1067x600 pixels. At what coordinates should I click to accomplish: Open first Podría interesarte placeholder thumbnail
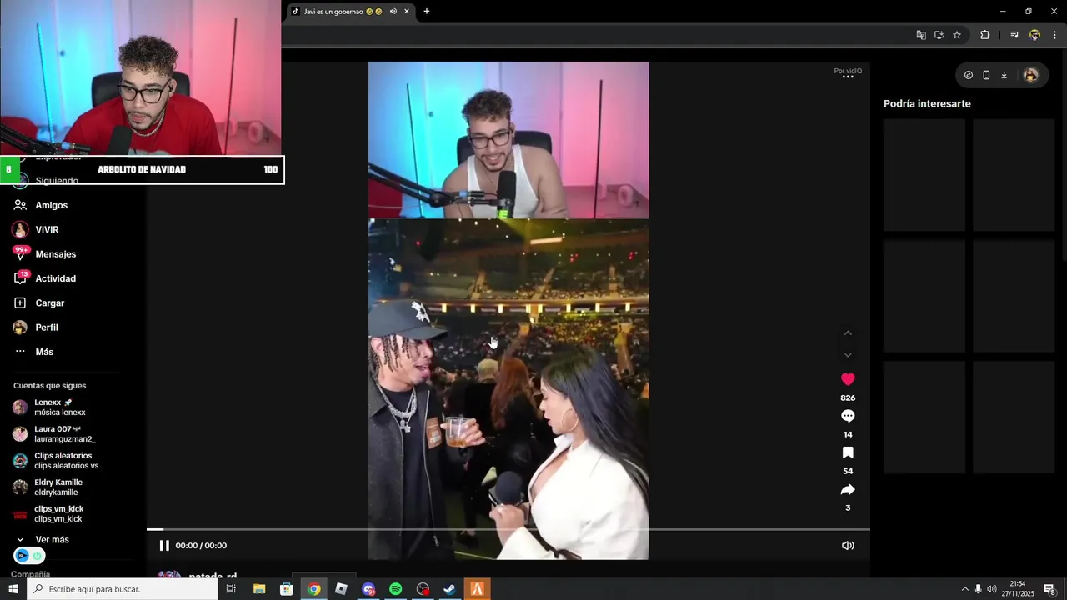coord(924,175)
